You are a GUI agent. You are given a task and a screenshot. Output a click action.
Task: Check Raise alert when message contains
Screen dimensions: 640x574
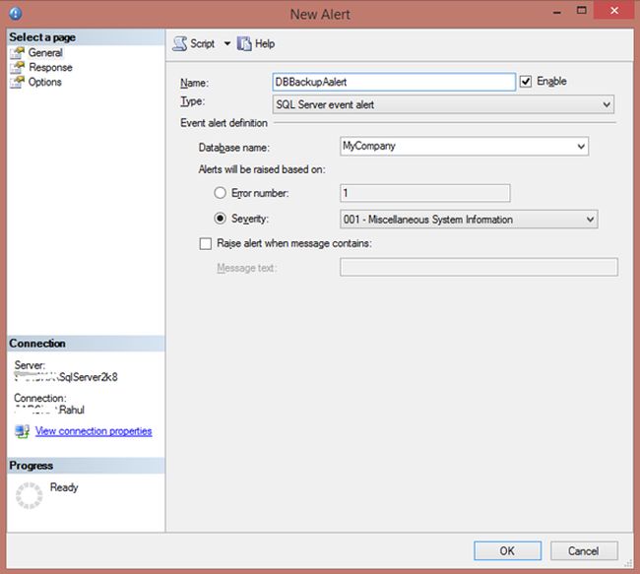tap(206, 244)
